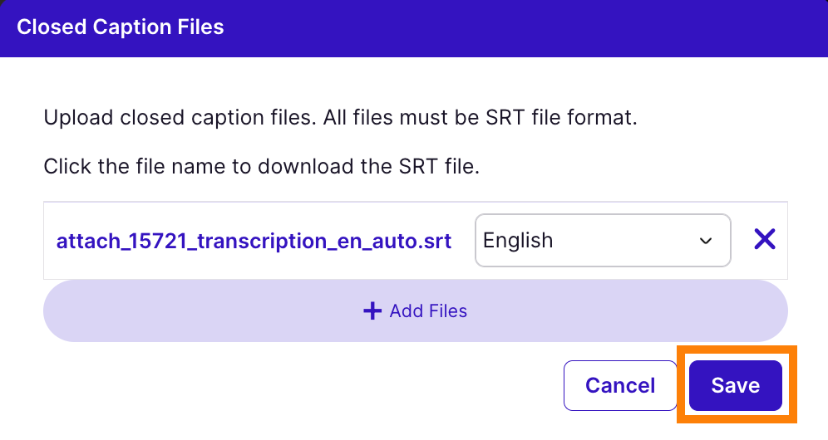Click the chevron arrow in the language selector
The height and width of the screenshot is (440, 828).
pyautogui.click(x=706, y=241)
